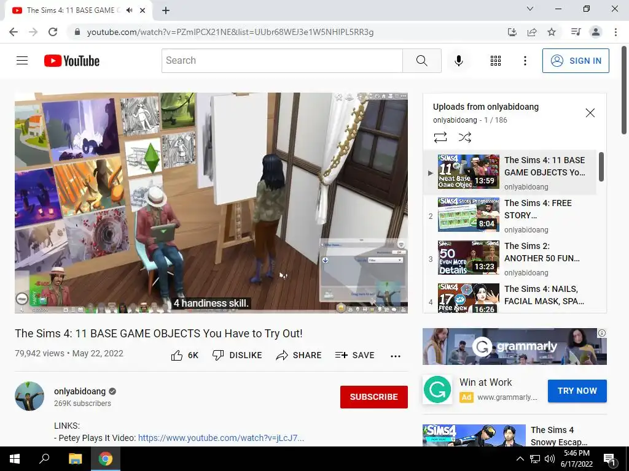Play 'The Sims 2: ANOTHER 50 FUN' video

[x=509, y=258]
